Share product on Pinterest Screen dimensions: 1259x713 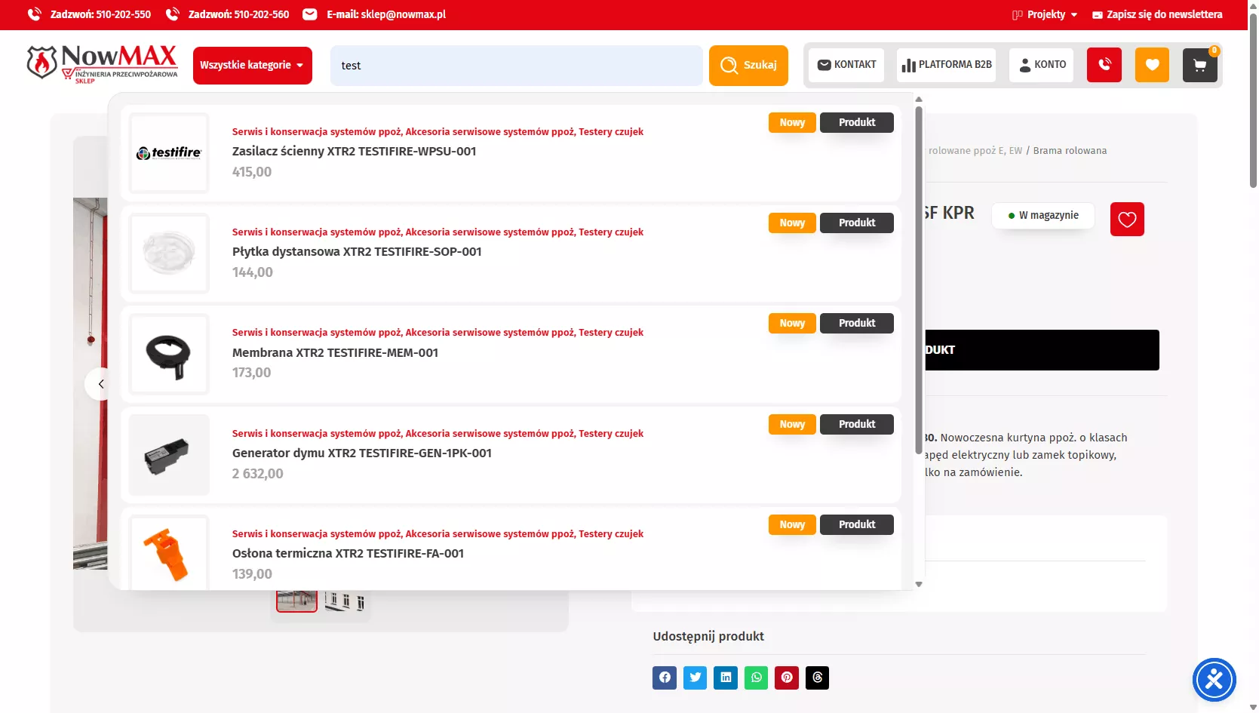[x=787, y=678]
